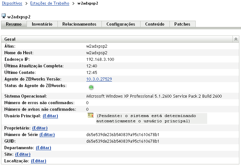Click the Nome do Host value w2adxpsp2
241x165 pixels.
tap(97, 53)
